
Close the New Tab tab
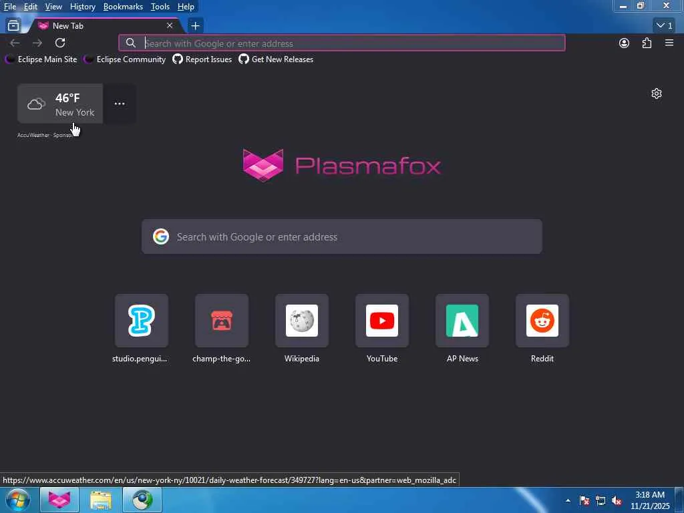[170, 26]
